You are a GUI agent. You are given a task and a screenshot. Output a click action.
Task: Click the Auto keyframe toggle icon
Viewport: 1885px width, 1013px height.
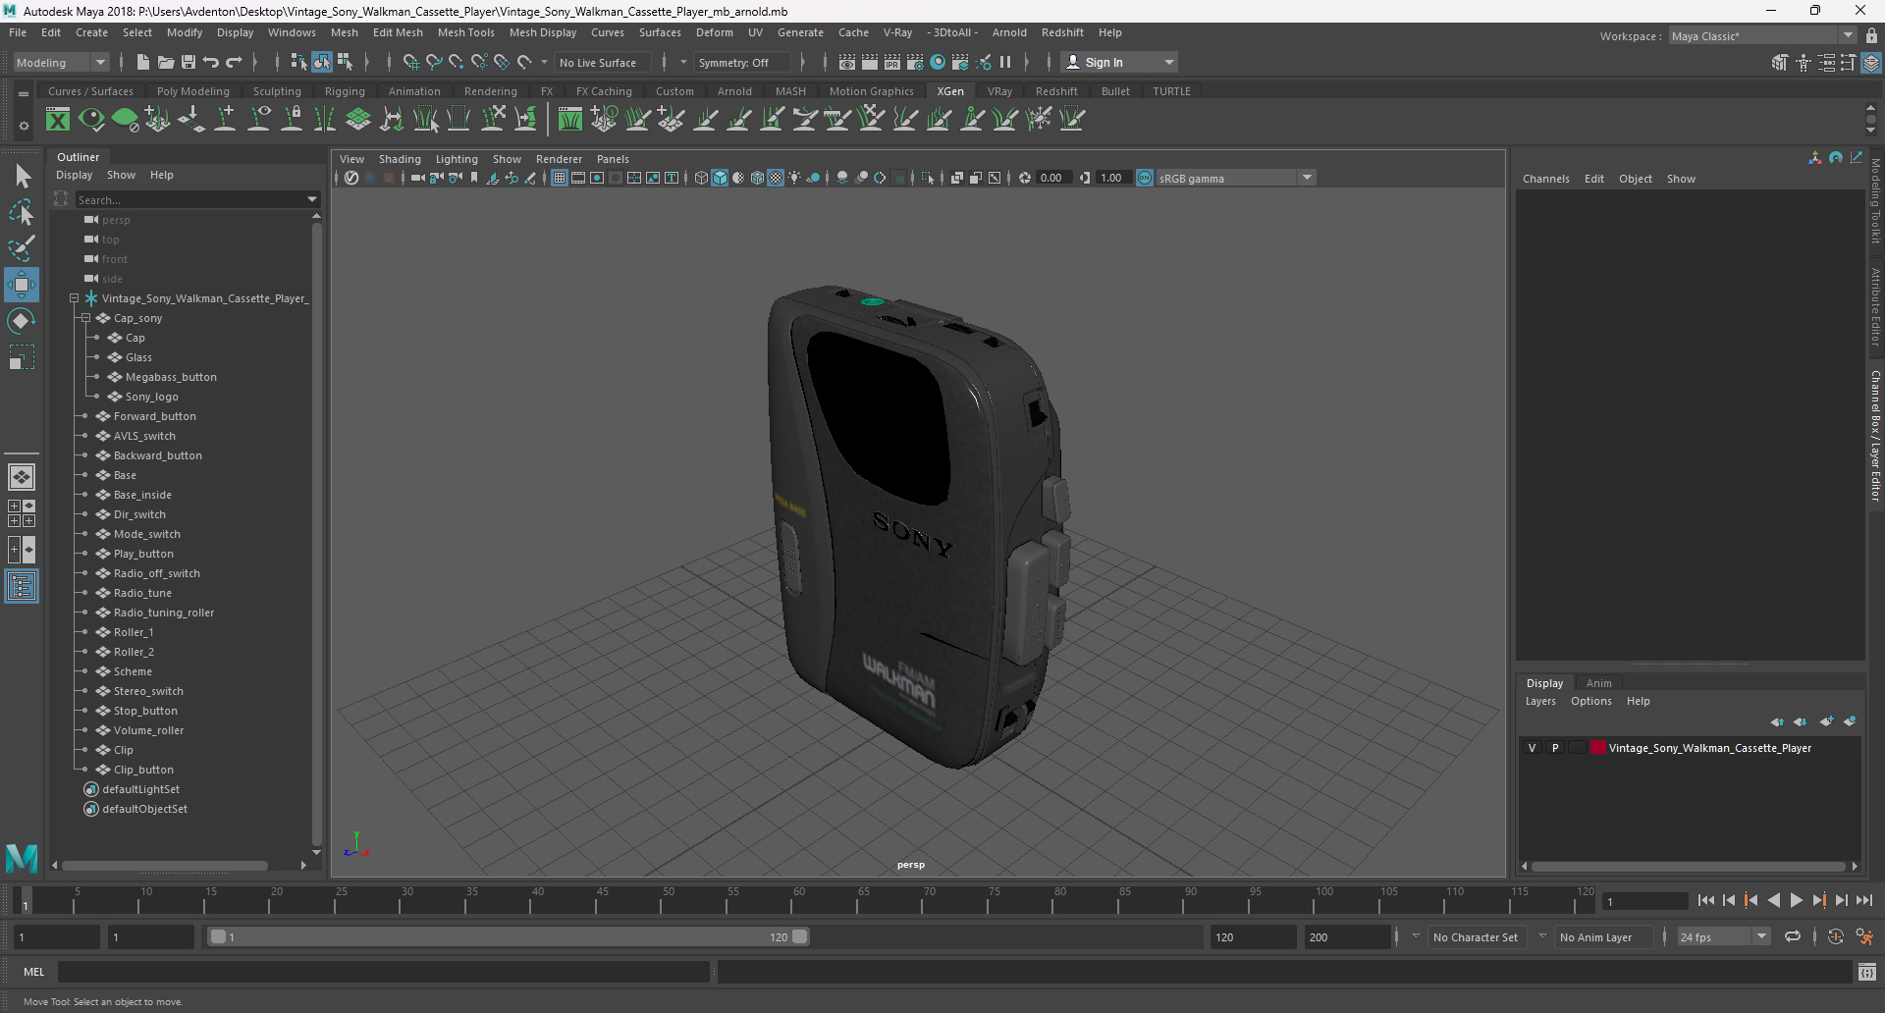click(x=1836, y=936)
